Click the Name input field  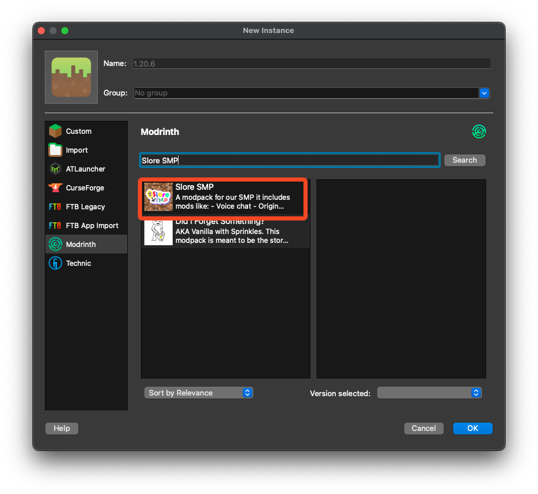pos(311,63)
